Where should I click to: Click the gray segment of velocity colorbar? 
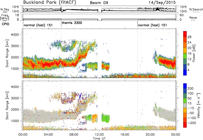[x=185, y=105]
